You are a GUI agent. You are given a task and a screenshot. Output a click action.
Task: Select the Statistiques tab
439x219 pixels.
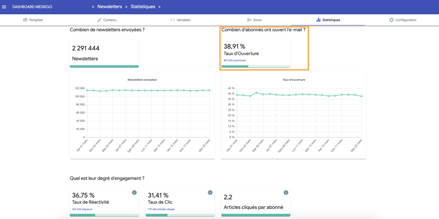click(328, 20)
